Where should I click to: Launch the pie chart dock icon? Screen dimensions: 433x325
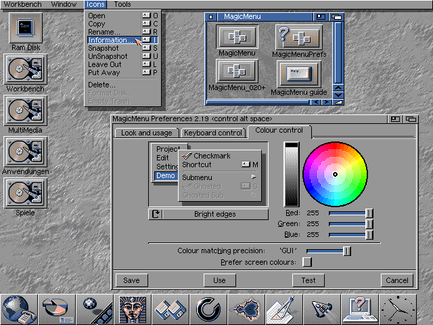pos(57,309)
